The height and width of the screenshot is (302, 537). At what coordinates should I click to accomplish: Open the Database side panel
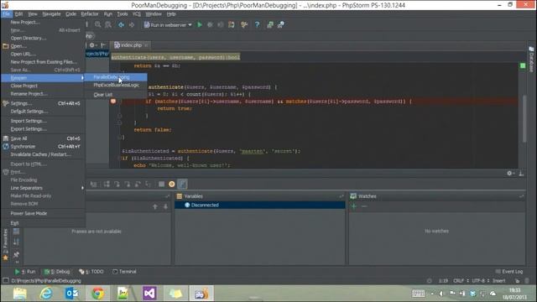point(531,60)
